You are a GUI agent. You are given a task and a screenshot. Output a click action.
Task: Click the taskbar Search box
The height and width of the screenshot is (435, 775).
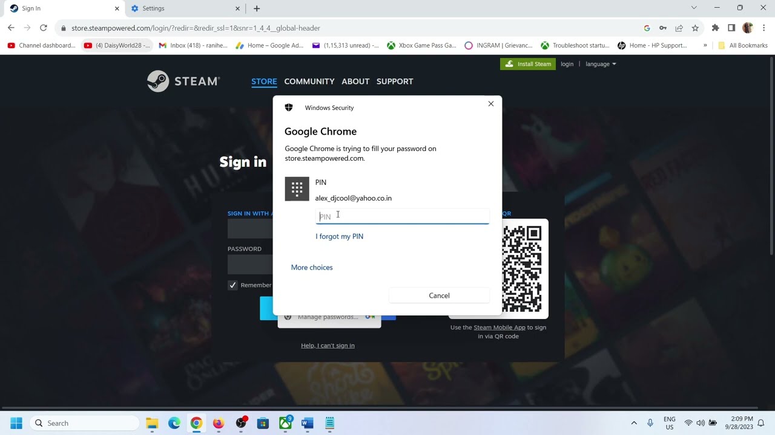coord(85,423)
